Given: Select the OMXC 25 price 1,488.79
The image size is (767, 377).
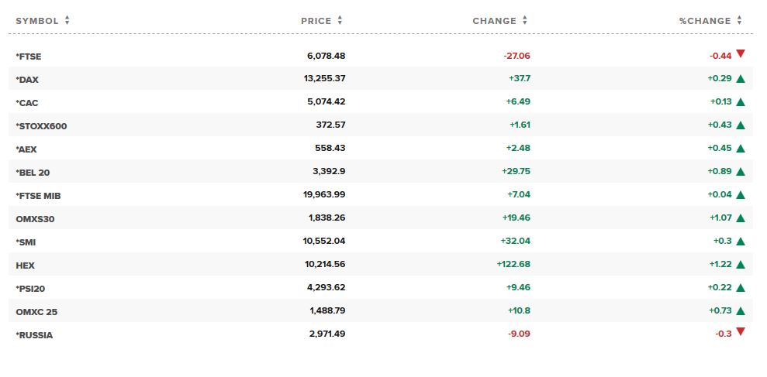Looking at the screenshot, I should pos(327,310).
